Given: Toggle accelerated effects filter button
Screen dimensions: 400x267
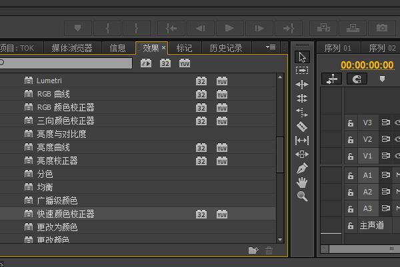Looking at the screenshot, I should pyautogui.click(x=146, y=63).
